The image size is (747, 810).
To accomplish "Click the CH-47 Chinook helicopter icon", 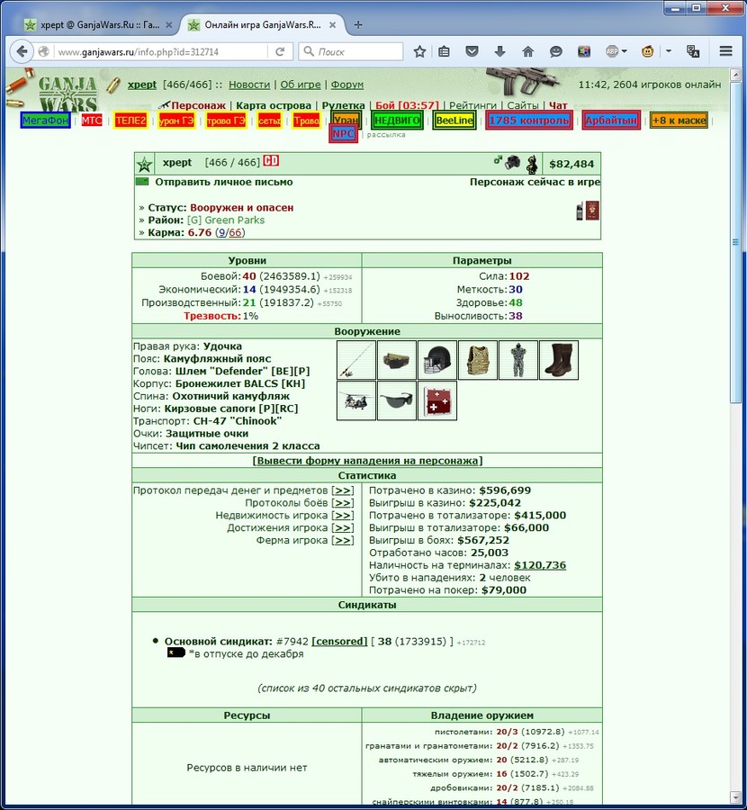I will 355,400.
